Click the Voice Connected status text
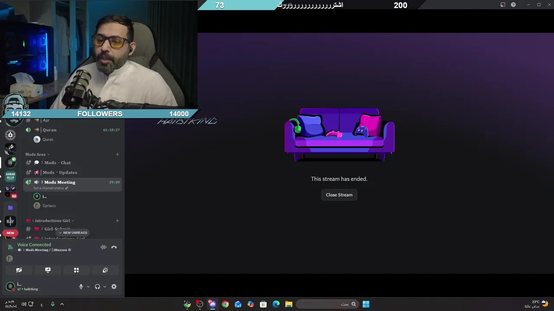Screen dimensions: 554x311 pos(34,244)
